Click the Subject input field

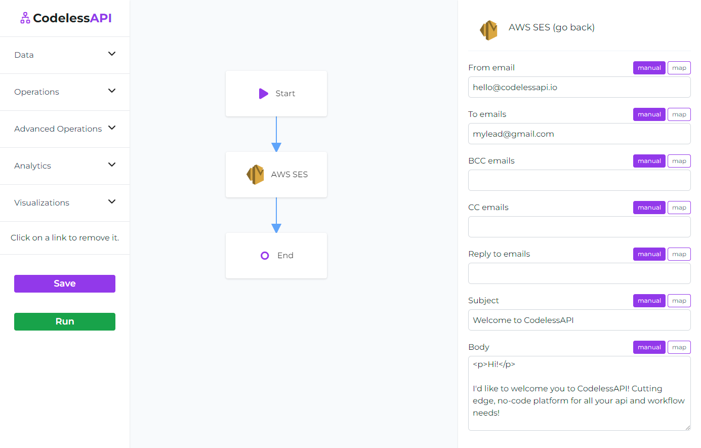click(x=580, y=320)
